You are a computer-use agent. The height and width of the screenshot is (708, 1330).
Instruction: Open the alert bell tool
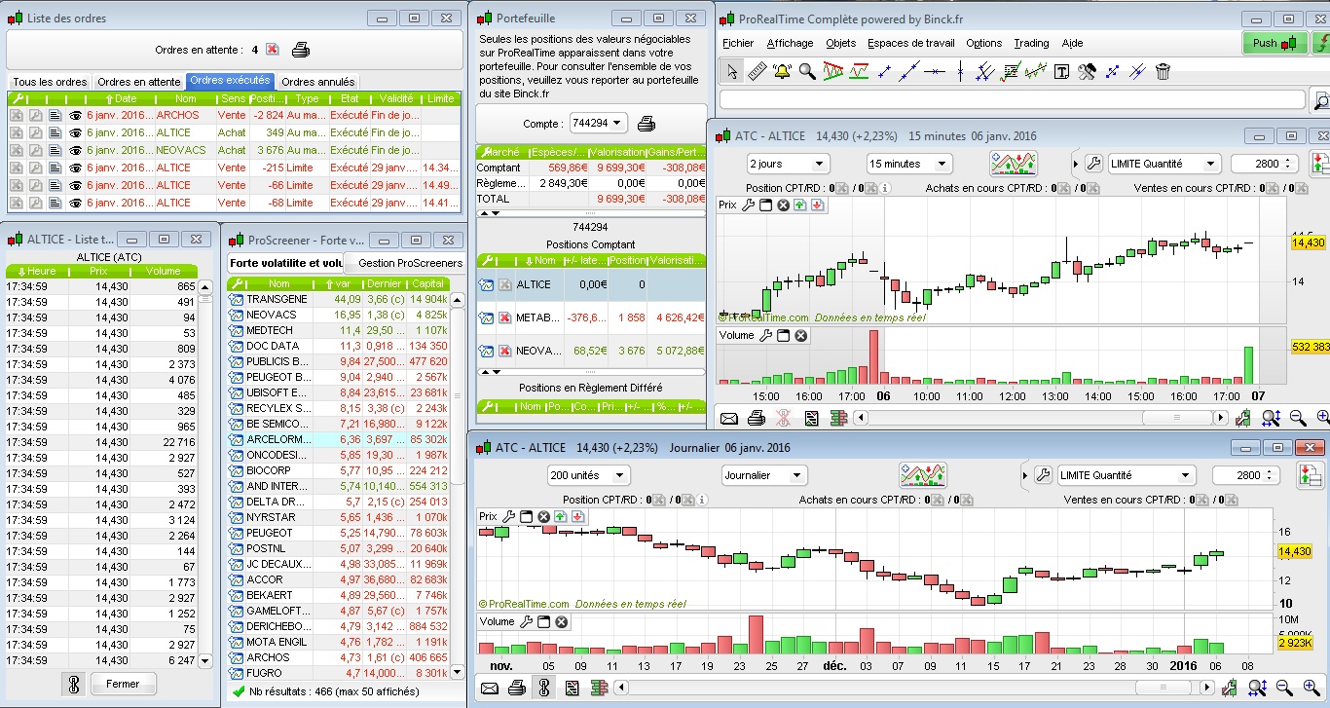coord(782,71)
